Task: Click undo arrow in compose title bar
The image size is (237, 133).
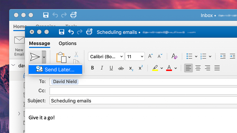Action: point(71,32)
